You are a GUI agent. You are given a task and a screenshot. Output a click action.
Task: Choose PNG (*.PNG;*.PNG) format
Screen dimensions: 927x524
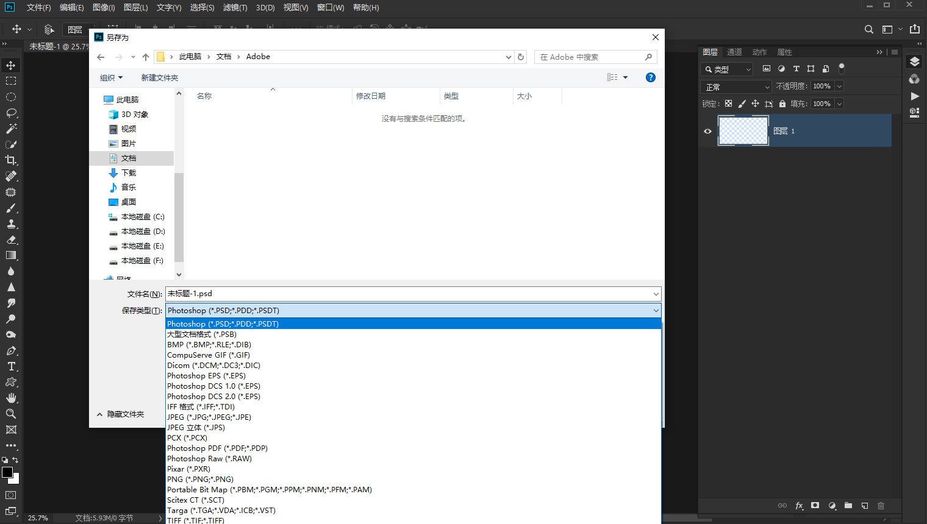[x=413, y=480]
